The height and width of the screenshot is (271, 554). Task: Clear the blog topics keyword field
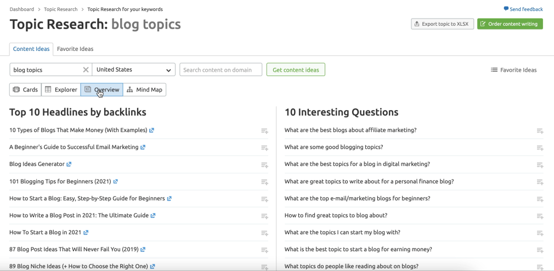tap(86, 70)
